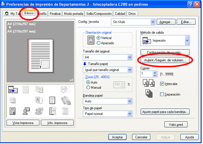
Task: Enable the Separación checkbox
Action: tap(162, 94)
